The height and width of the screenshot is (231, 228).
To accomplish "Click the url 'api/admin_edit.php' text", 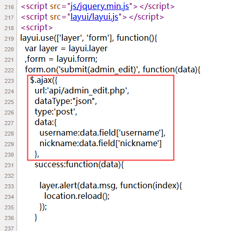I will (82, 91).
